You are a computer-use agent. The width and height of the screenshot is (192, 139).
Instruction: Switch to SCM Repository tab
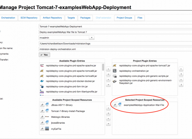(x=29, y=18)
